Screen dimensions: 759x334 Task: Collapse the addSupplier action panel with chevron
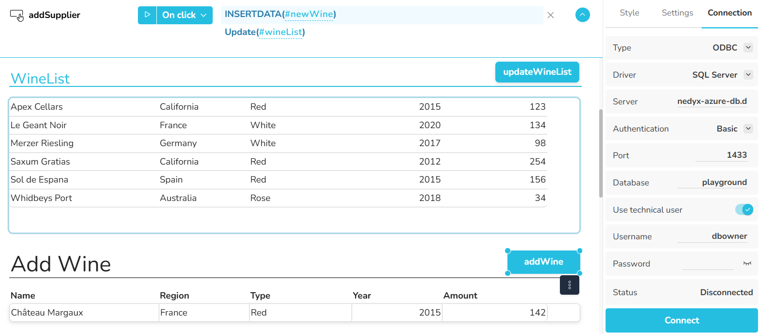point(582,15)
